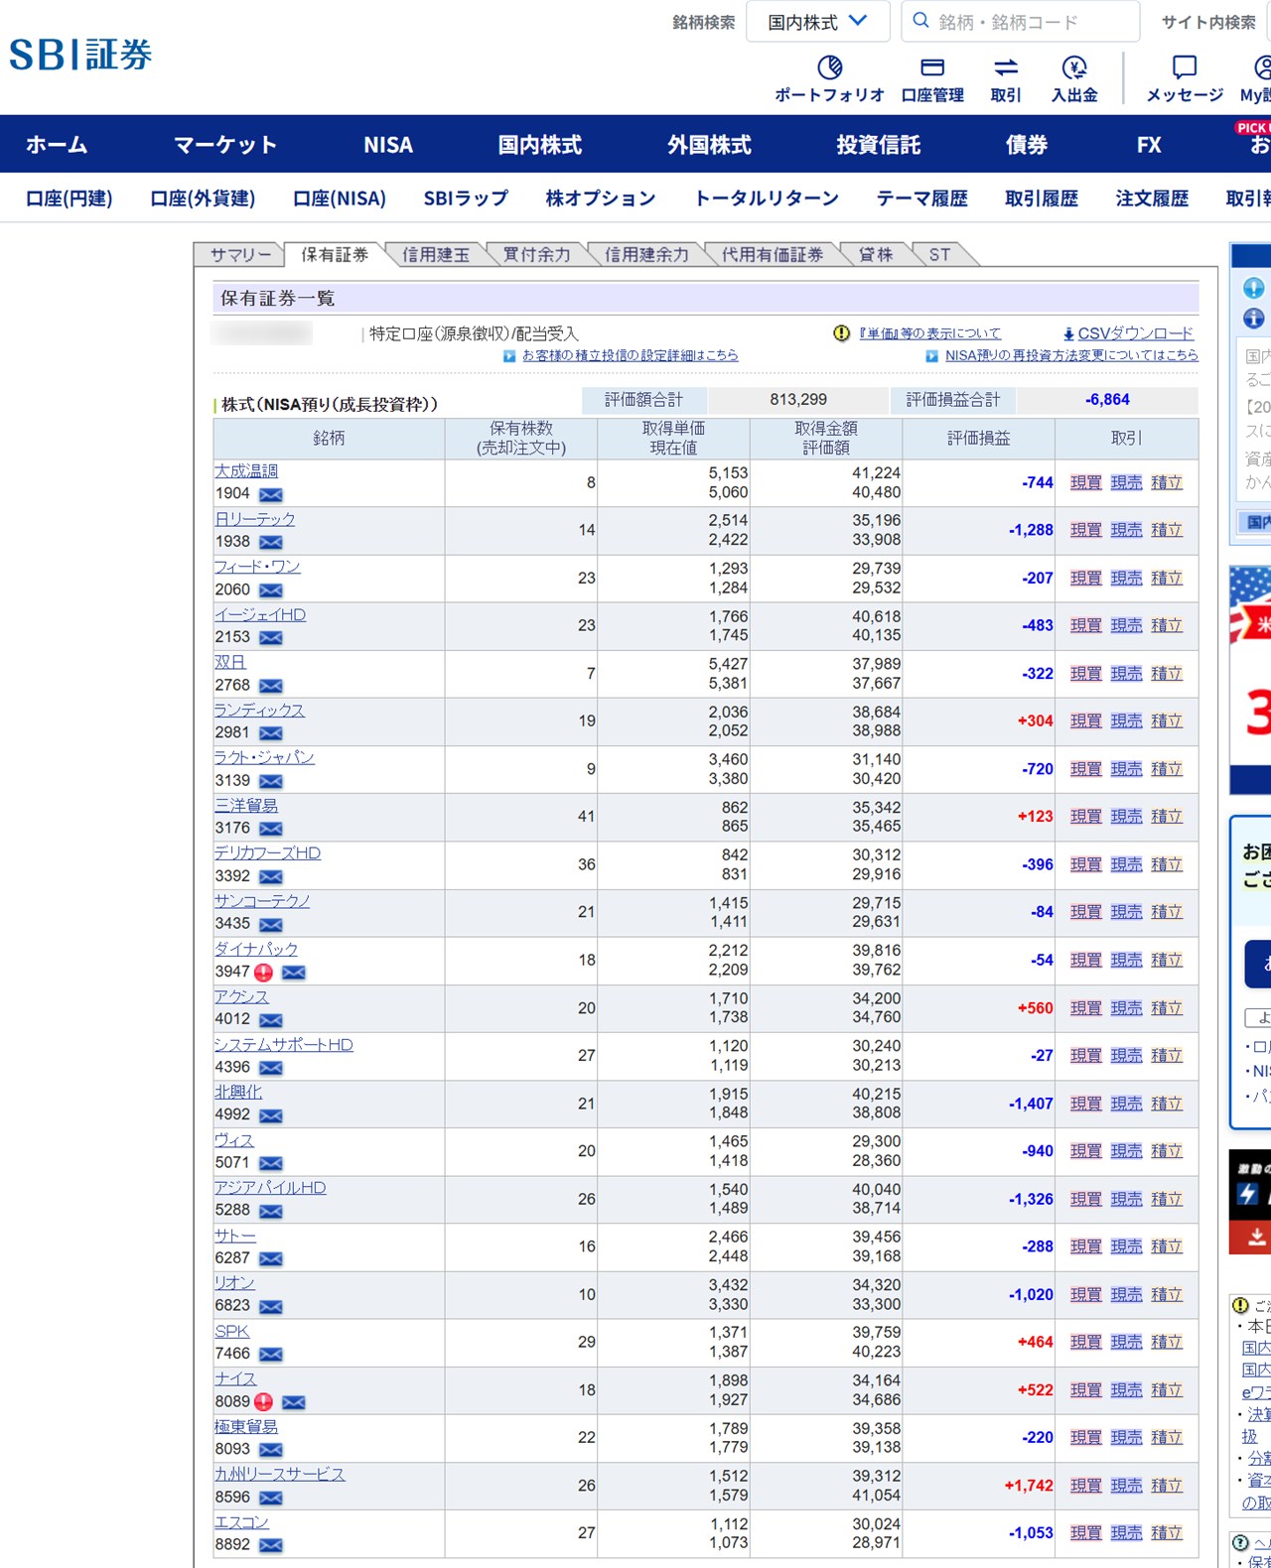The image size is (1271, 1568).
Task: Click the mail icon for サトー 6287
Action: [x=271, y=1258]
